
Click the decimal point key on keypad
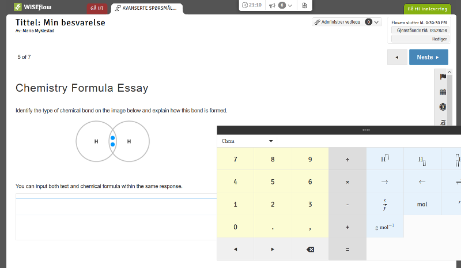point(273,227)
